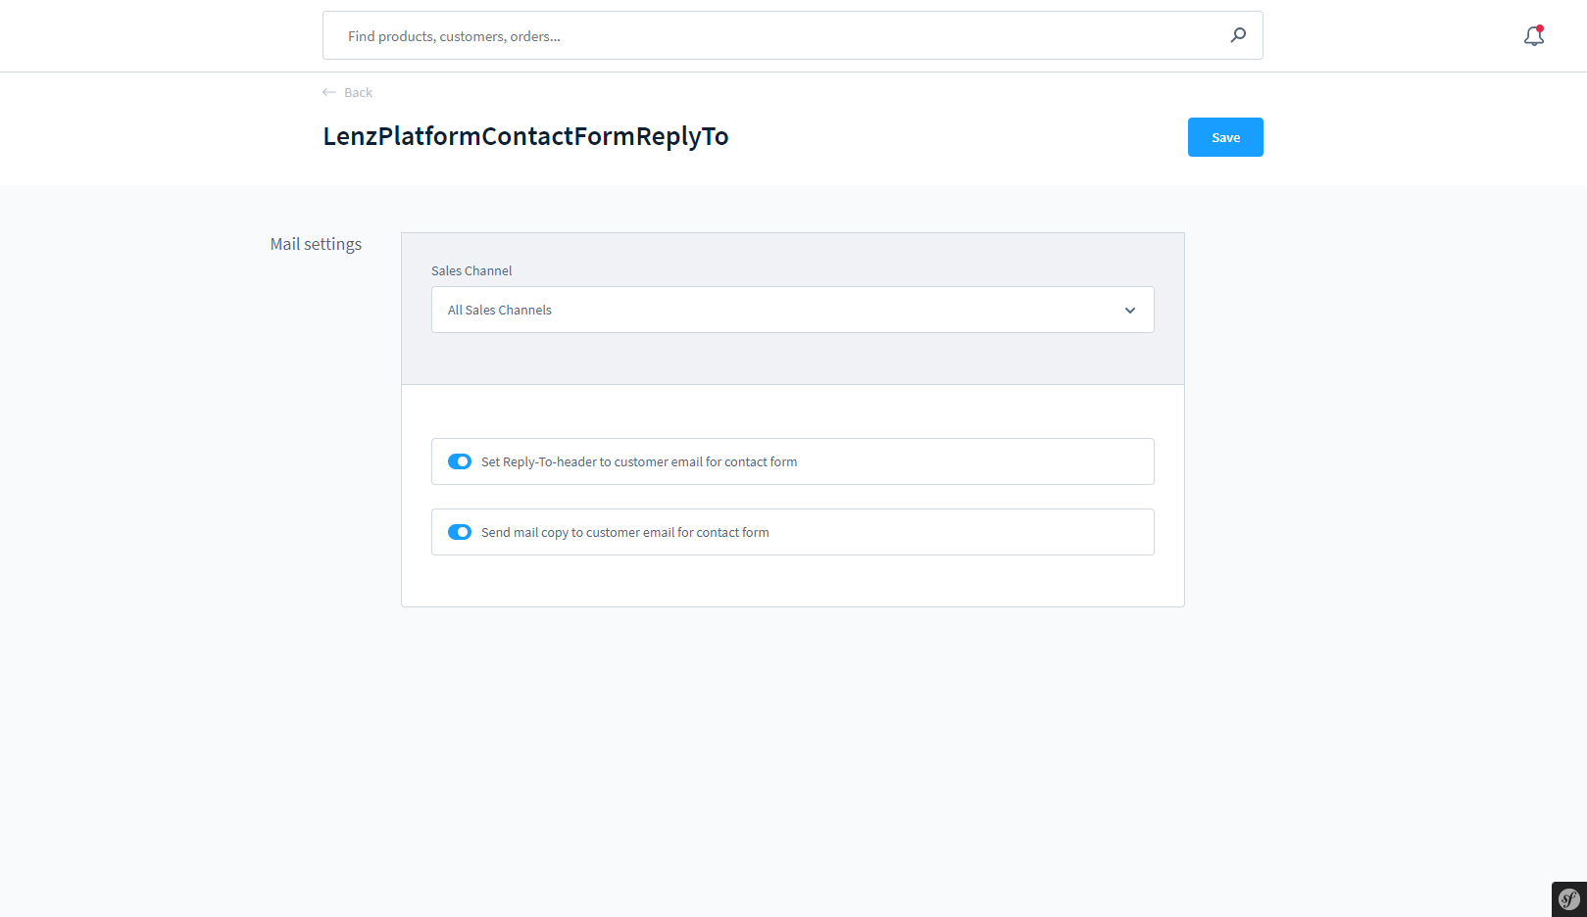Click the back arrow icon

pyautogui.click(x=329, y=92)
